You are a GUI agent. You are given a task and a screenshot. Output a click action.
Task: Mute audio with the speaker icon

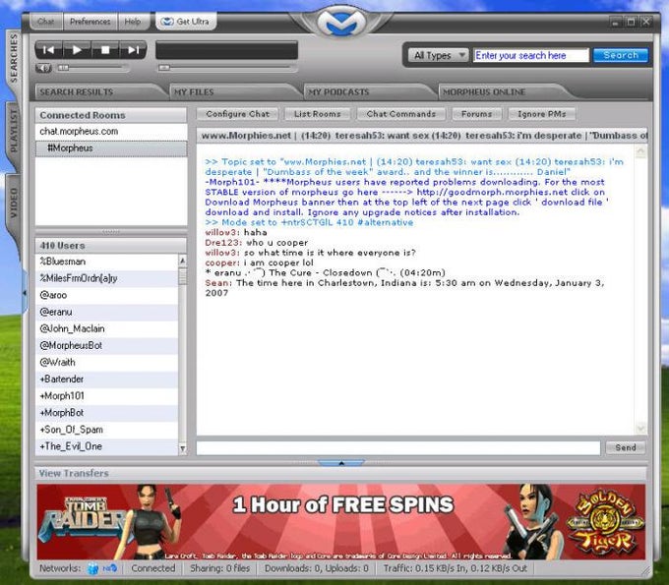click(43, 68)
